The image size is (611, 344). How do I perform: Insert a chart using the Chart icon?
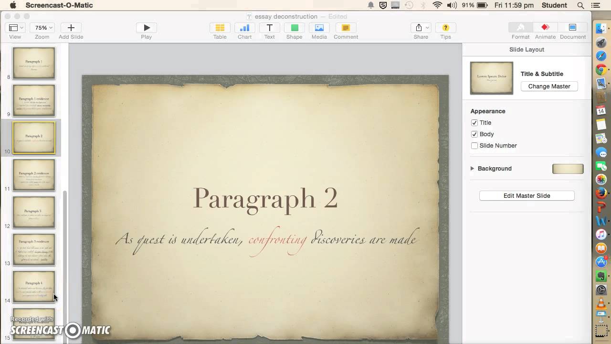[x=244, y=28]
